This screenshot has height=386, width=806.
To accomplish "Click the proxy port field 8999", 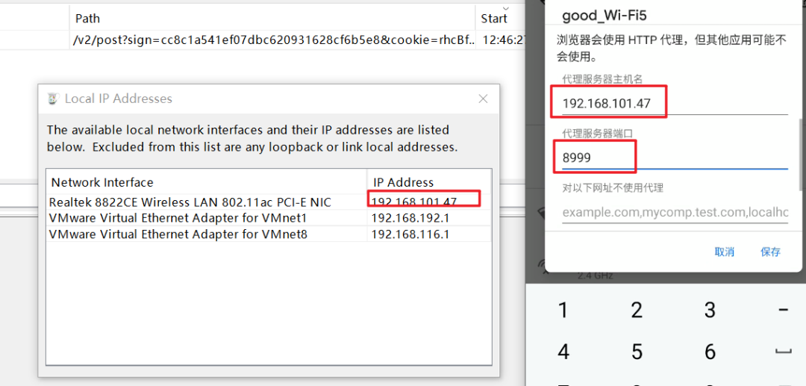I will pos(675,158).
